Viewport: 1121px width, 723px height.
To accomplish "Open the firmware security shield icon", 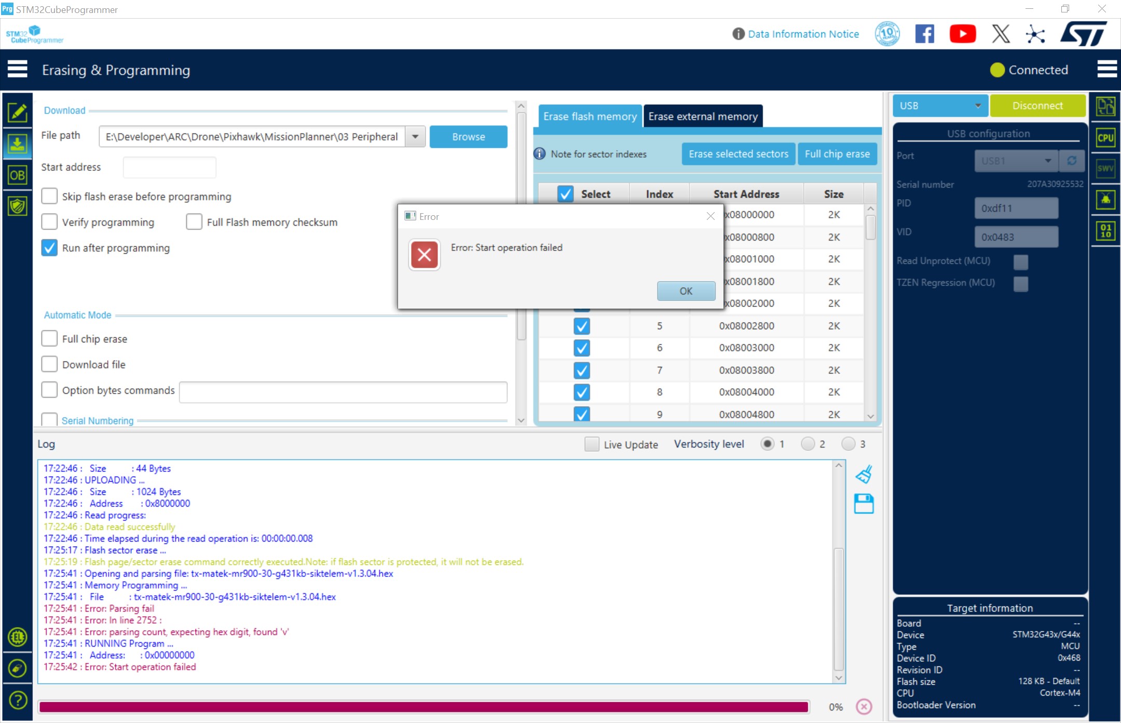I will (x=18, y=206).
